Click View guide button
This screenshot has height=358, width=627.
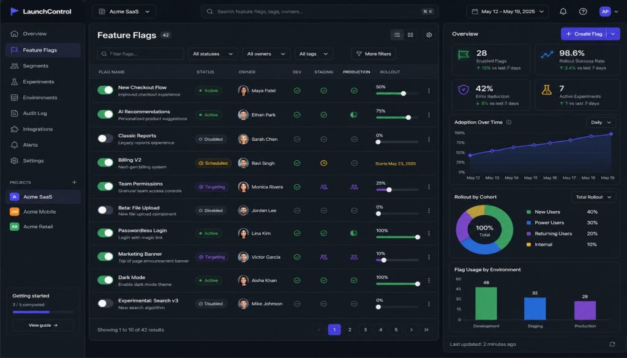pos(43,325)
